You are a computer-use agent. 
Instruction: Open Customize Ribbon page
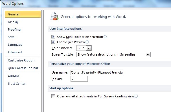21,60
